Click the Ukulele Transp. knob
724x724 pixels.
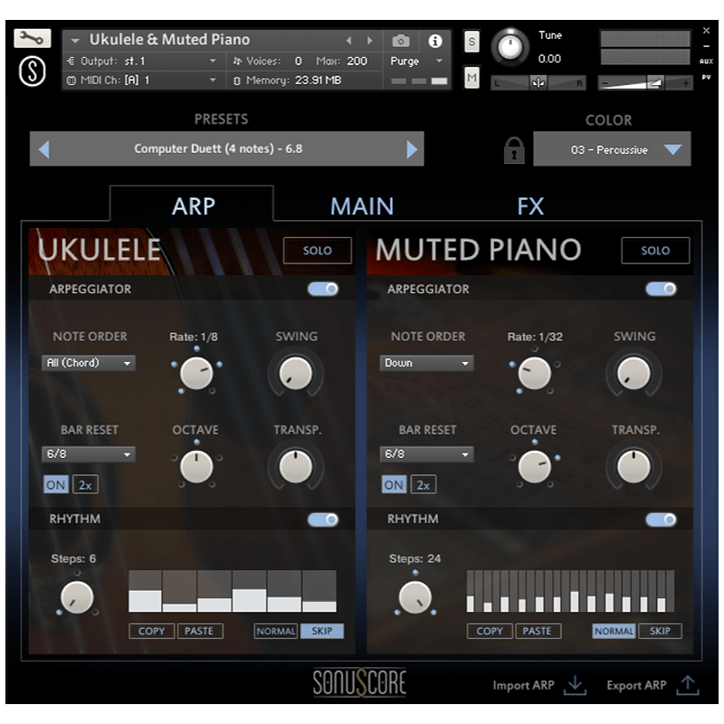pyautogui.click(x=296, y=467)
